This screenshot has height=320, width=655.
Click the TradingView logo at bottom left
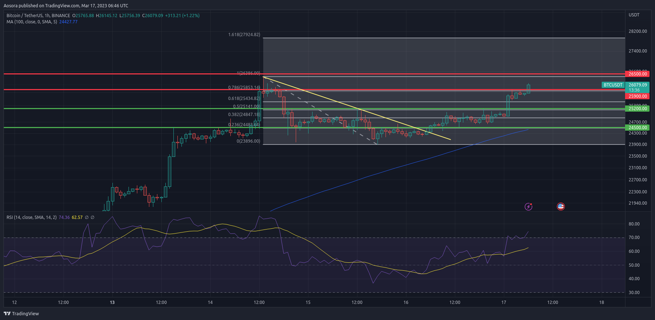pos(21,313)
